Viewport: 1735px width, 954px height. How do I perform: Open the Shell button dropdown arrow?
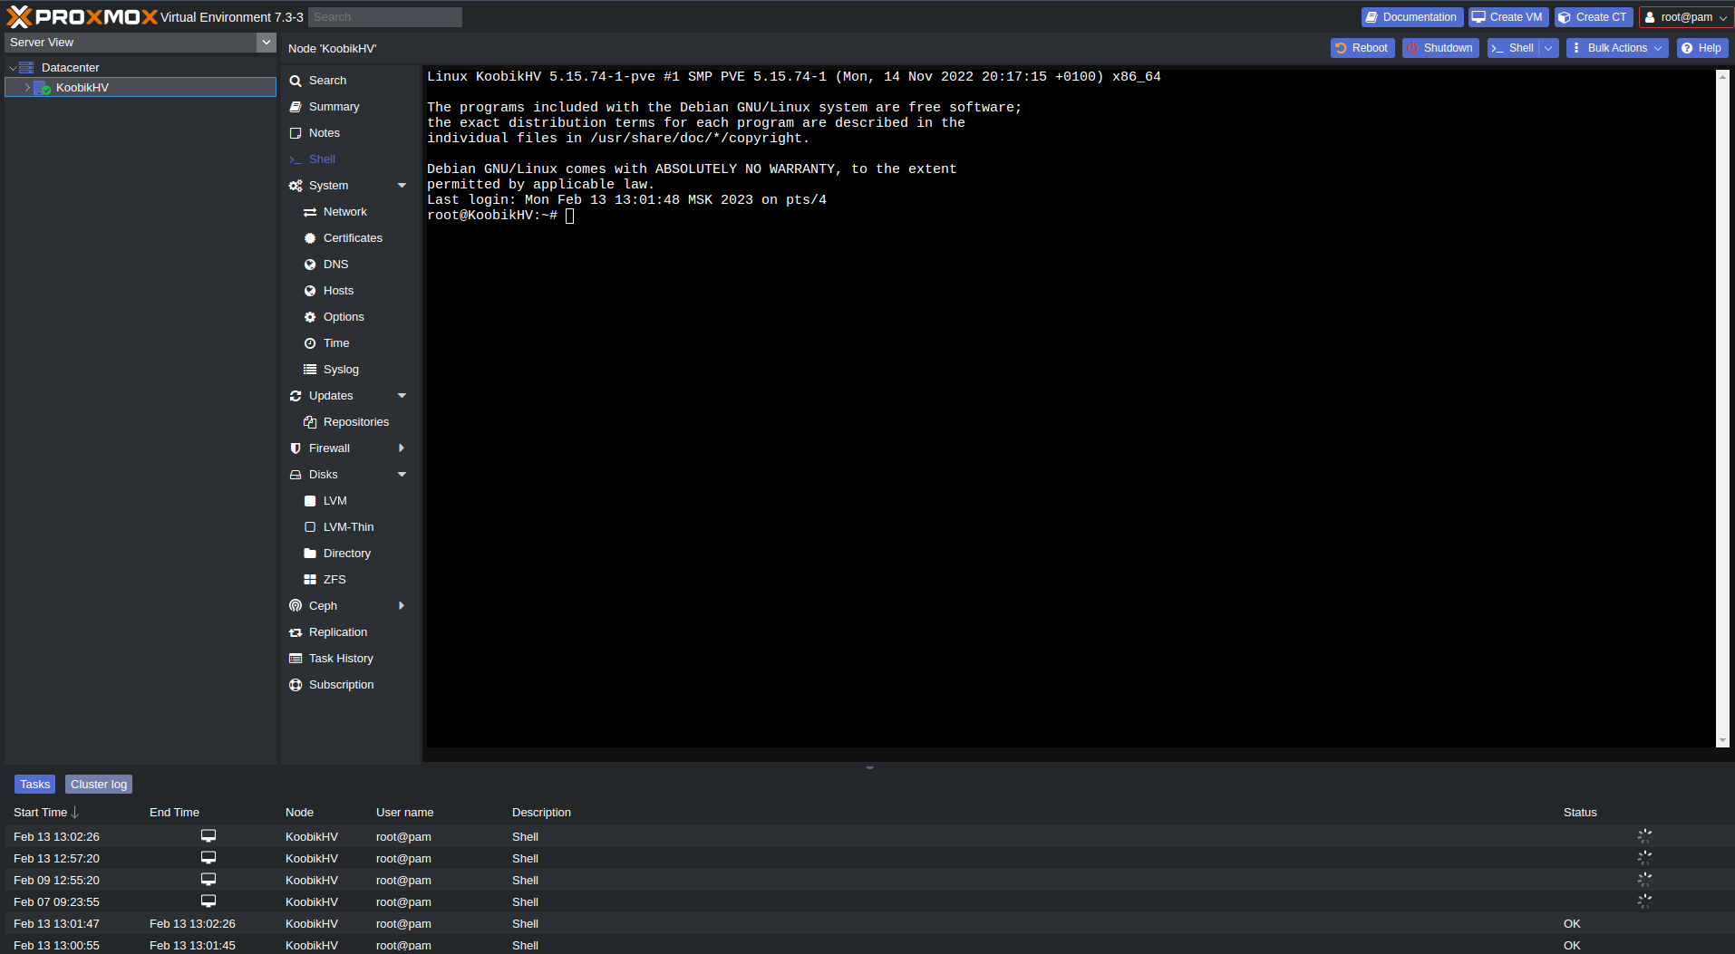pos(1549,48)
